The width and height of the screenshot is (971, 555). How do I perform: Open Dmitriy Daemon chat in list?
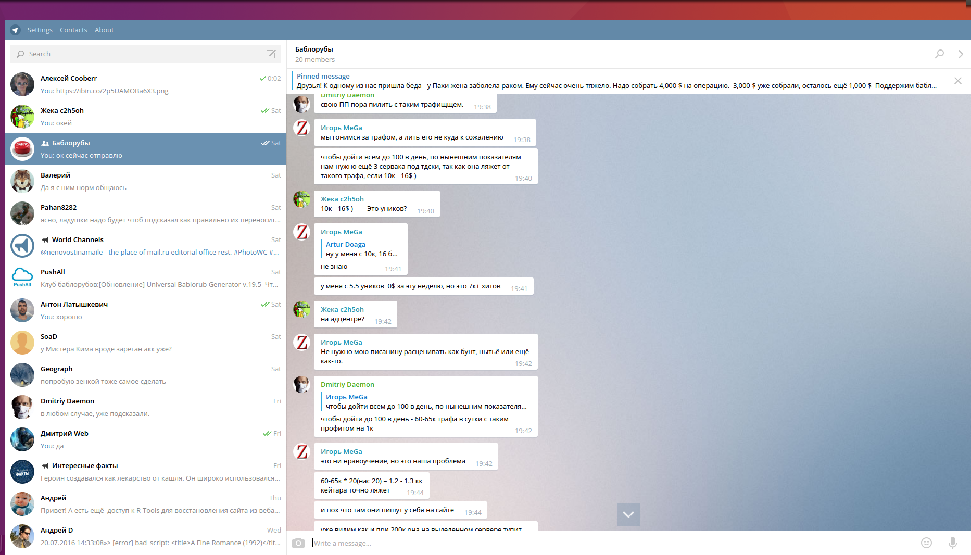pos(146,407)
